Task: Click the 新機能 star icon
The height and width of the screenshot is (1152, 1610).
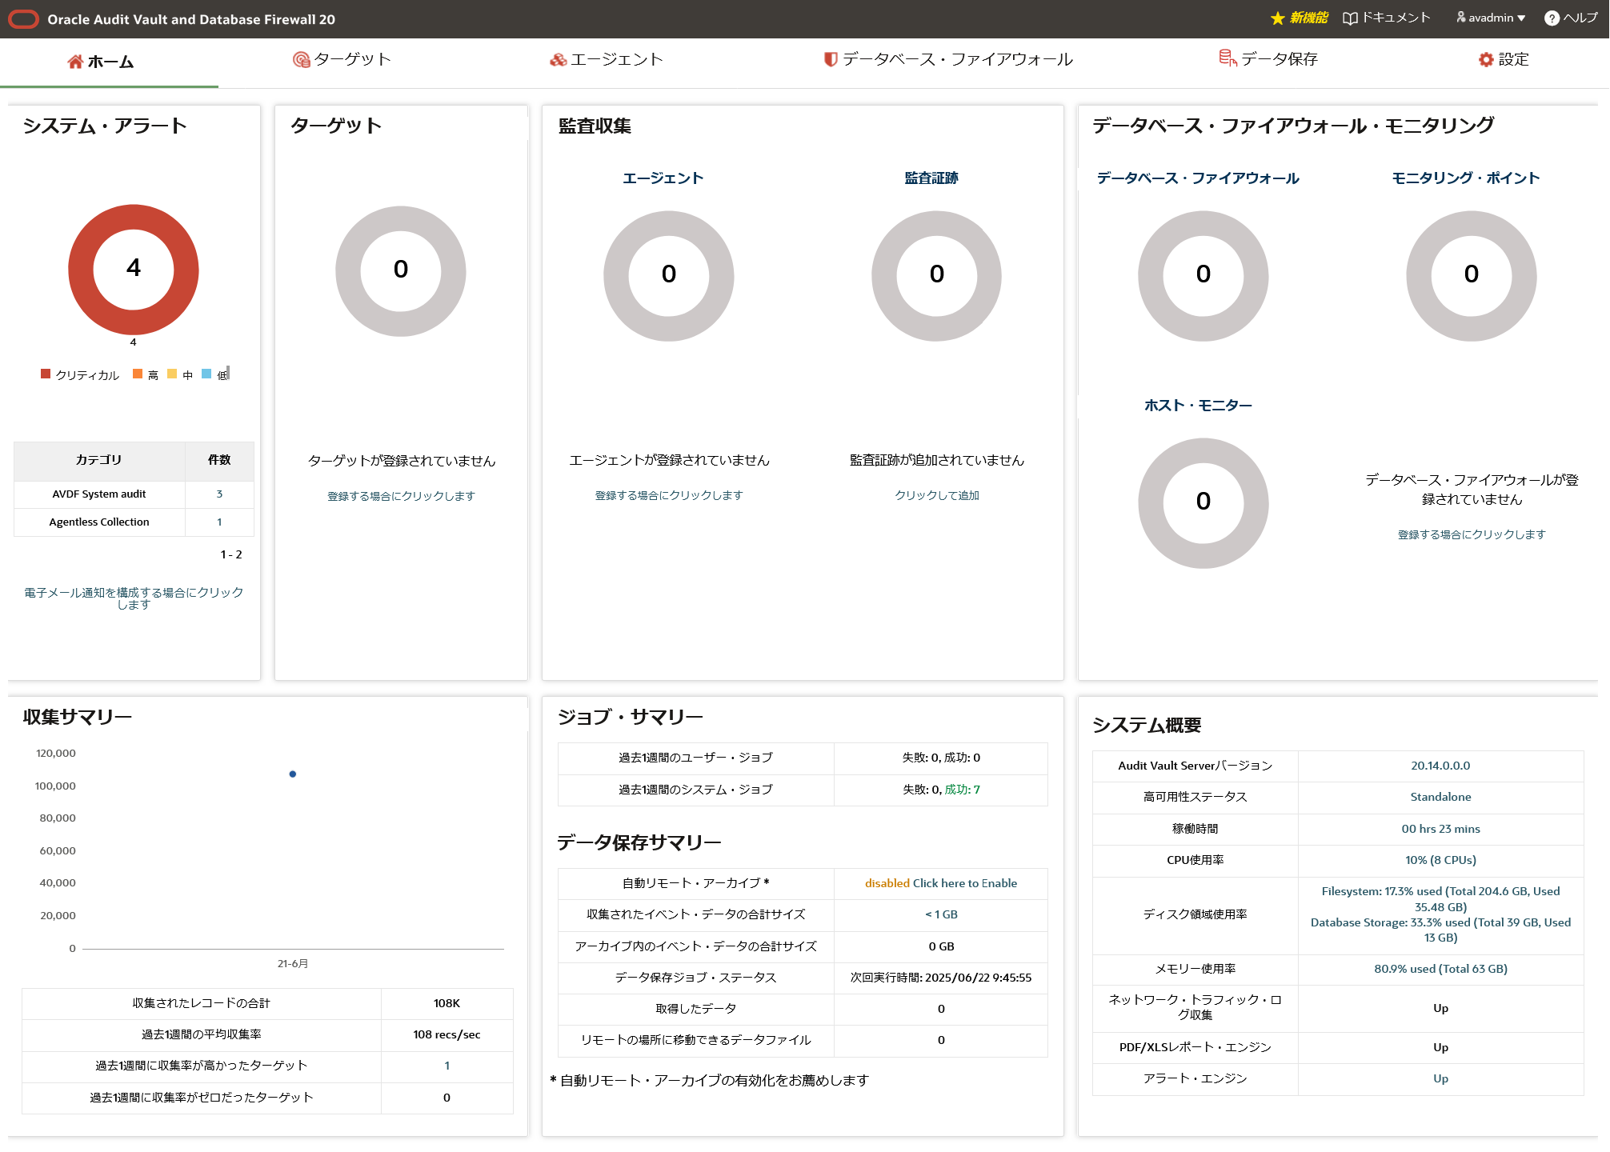Action: pyautogui.click(x=1277, y=18)
